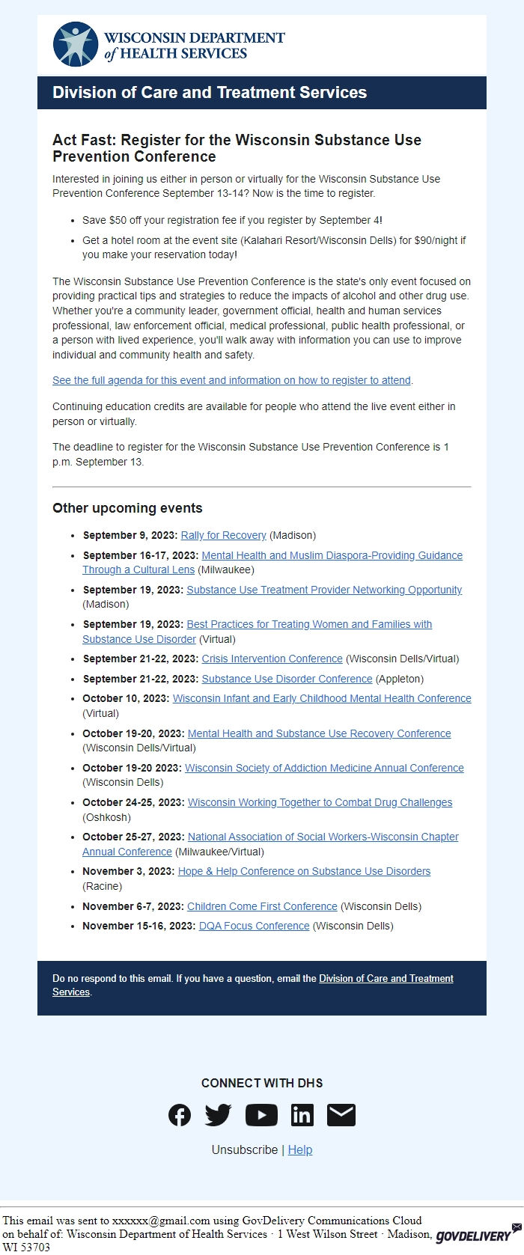Open the Facebook icon under Connect with DHS
This screenshot has height=1255, width=524.
pos(180,1114)
